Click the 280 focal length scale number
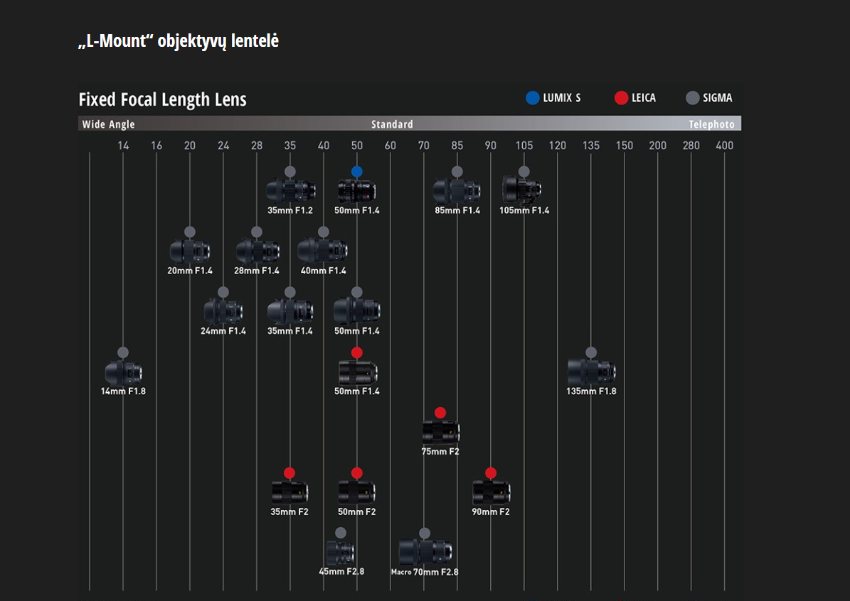850x601 pixels. click(691, 146)
